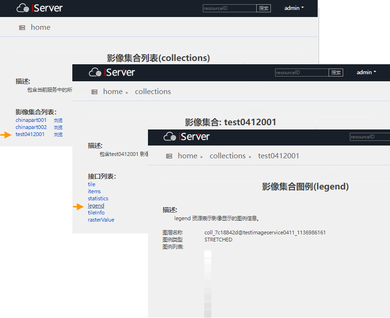This screenshot has height=318, width=390.
Task: Click the resourceID field in the legend window
Action: (369, 137)
